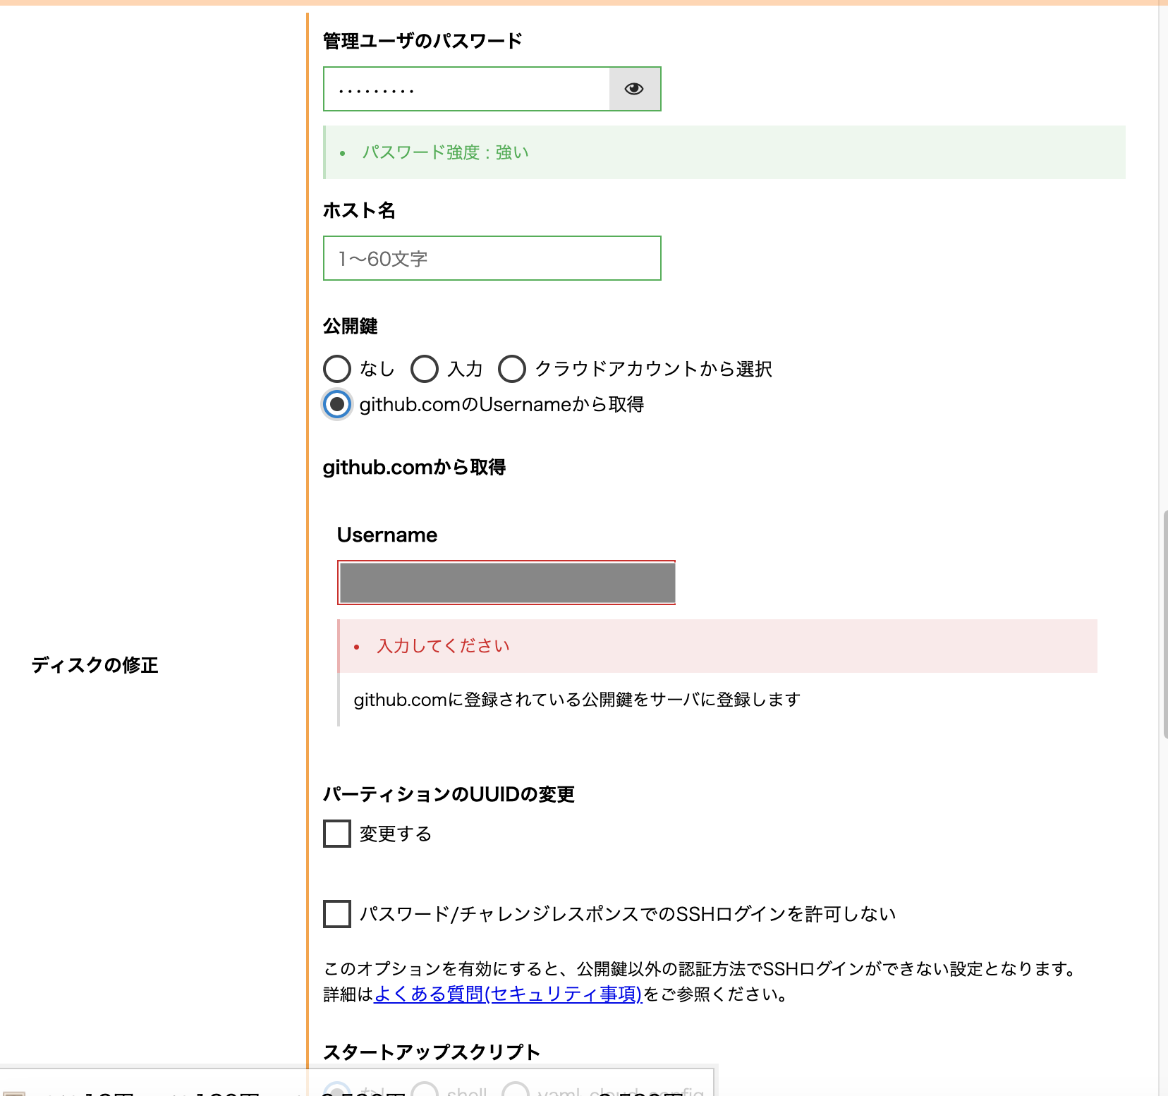Select github.comのUsernameから取得 radio button
The height and width of the screenshot is (1096, 1168).
tap(337, 404)
